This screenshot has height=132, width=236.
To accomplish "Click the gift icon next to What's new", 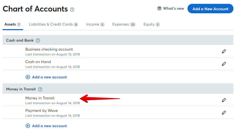I will (159, 8).
